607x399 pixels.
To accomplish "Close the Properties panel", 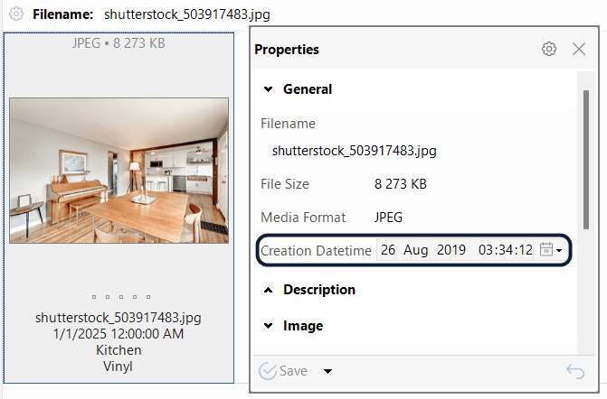I will point(579,50).
